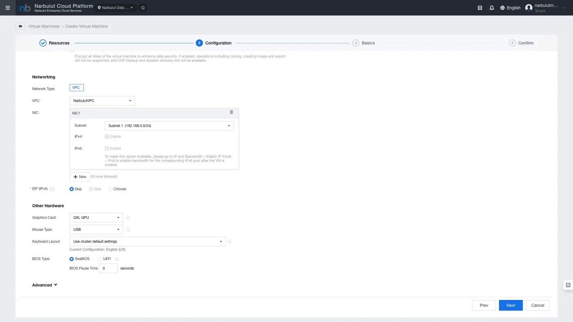The image size is (573, 322).
Task: Open the VPC dropdown
Action: coord(102,101)
